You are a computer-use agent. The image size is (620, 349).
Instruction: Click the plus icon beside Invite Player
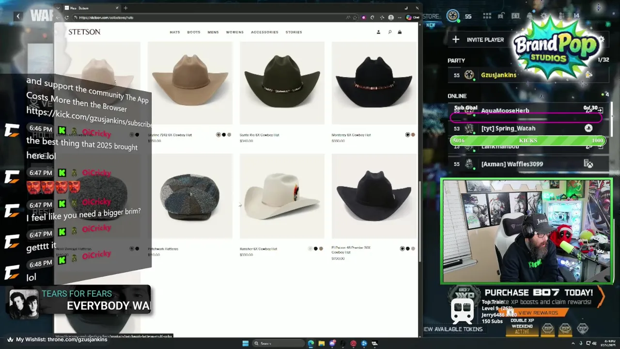coord(456,40)
